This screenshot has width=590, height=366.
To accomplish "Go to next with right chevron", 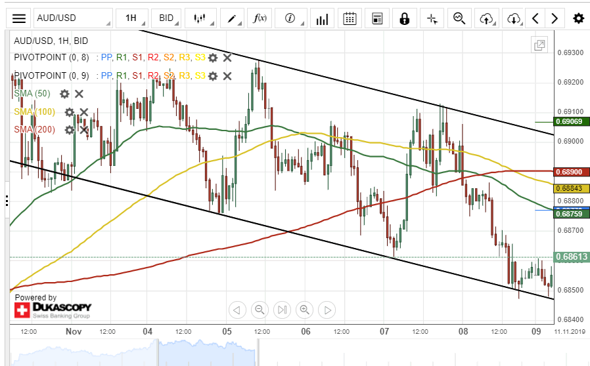I will 555,18.
